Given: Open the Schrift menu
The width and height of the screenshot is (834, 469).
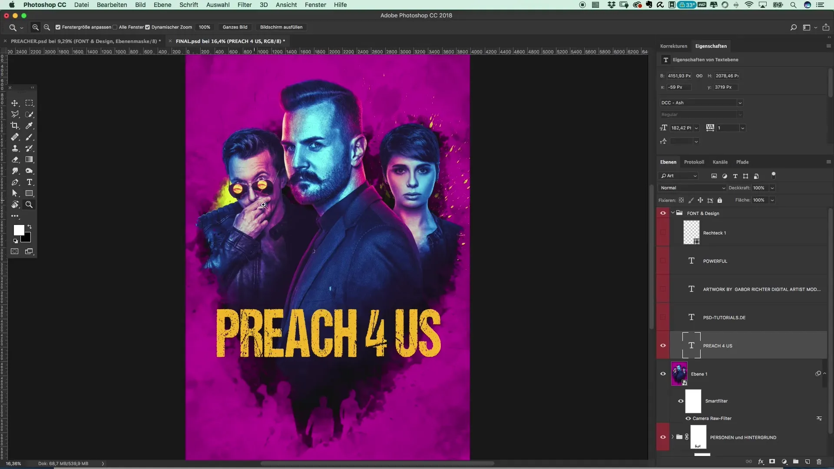Looking at the screenshot, I should coord(189,5).
